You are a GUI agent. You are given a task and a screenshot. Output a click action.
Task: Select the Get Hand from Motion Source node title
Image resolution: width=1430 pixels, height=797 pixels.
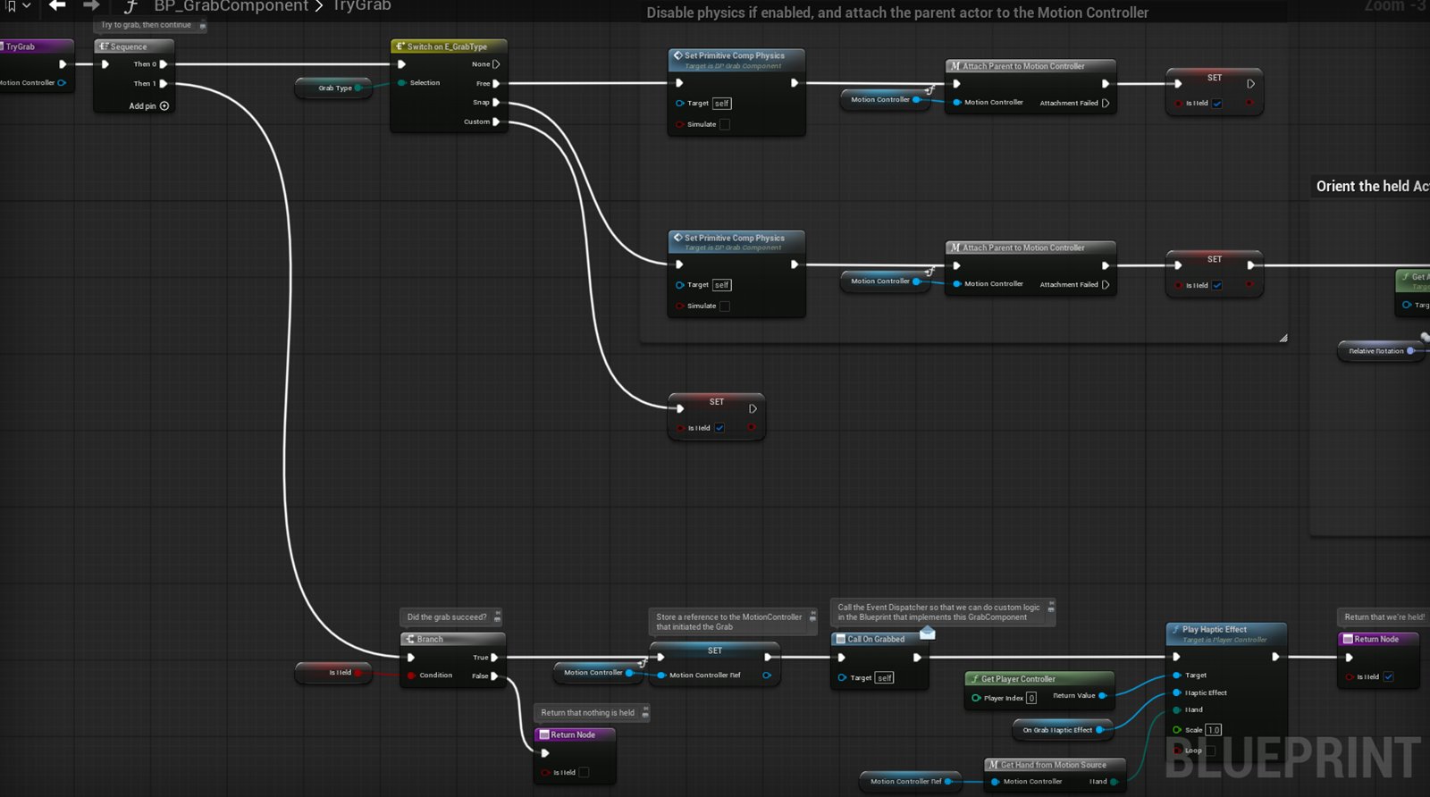click(x=1055, y=765)
